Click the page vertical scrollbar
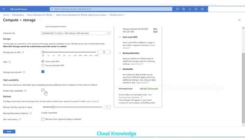The width and height of the screenshot is (245, 138). (243, 88)
